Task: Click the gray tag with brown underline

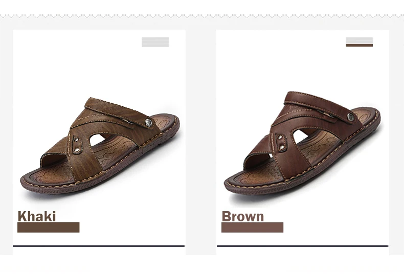Action: (359, 42)
